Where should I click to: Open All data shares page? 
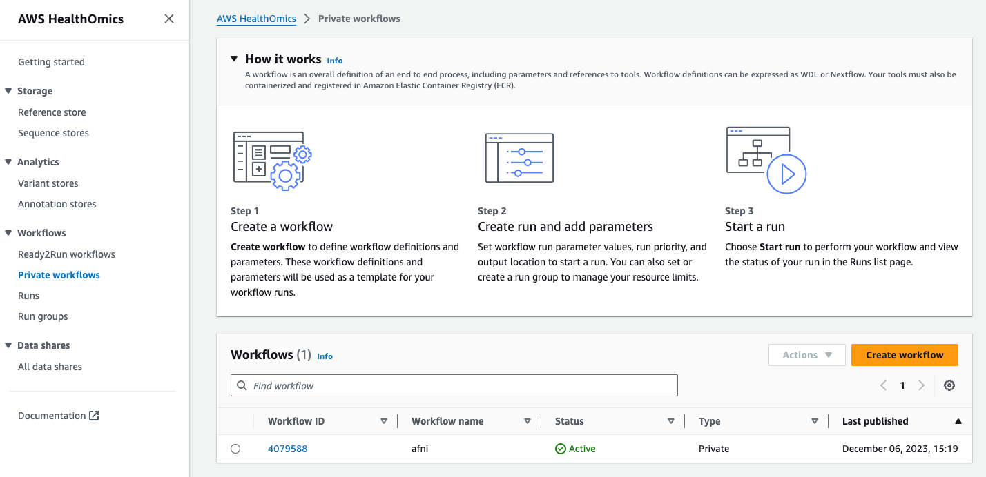(x=50, y=367)
